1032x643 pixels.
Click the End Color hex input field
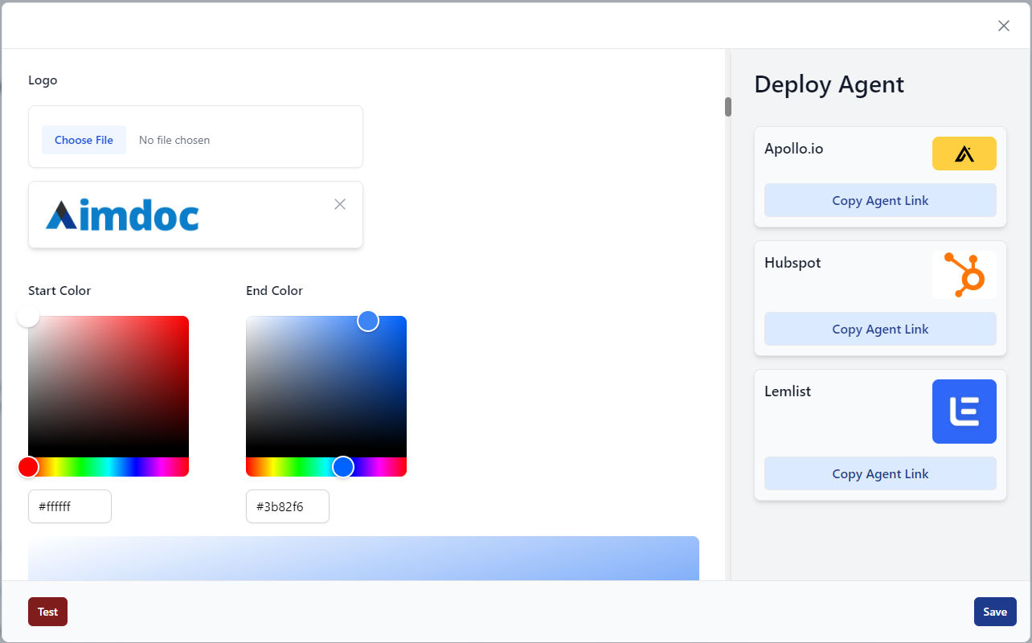point(287,506)
